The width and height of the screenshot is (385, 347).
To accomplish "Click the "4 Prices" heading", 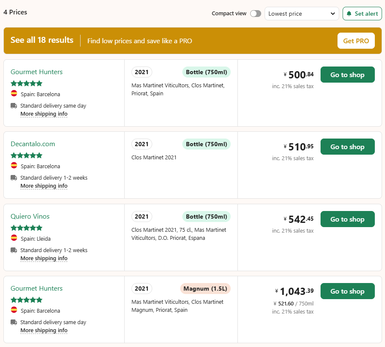I will click(x=15, y=12).
